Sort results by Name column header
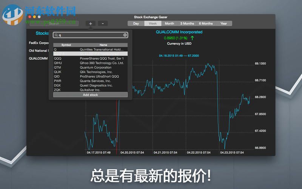 [x=103, y=45]
